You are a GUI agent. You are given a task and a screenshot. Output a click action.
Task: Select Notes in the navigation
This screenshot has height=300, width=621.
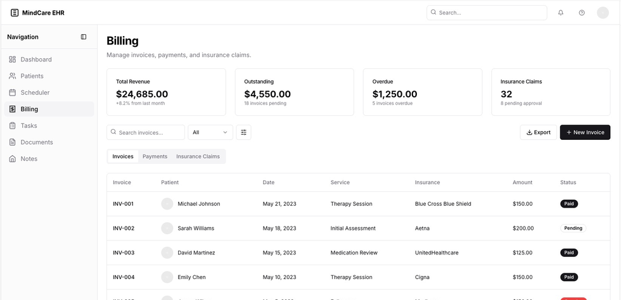click(x=29, y=159)
